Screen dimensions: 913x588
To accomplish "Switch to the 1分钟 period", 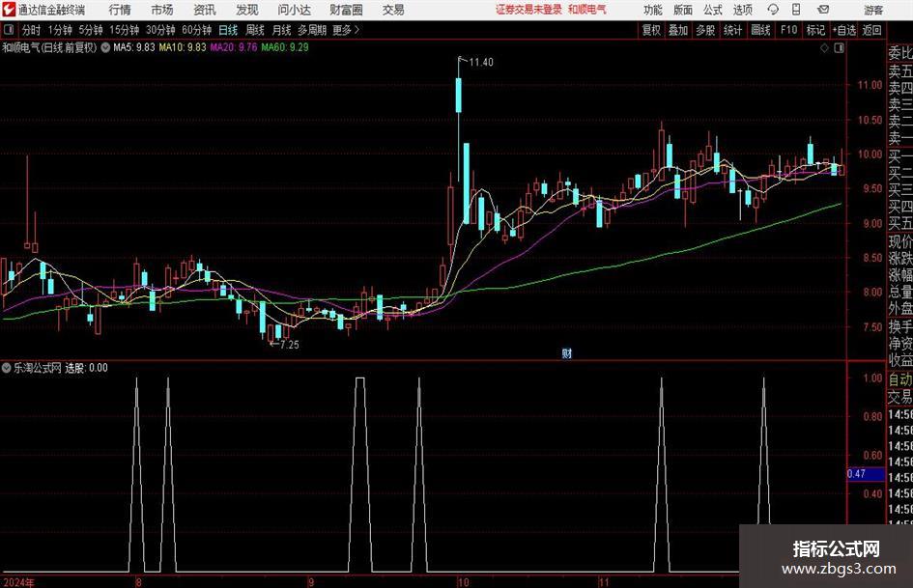I will coord(60,30).
